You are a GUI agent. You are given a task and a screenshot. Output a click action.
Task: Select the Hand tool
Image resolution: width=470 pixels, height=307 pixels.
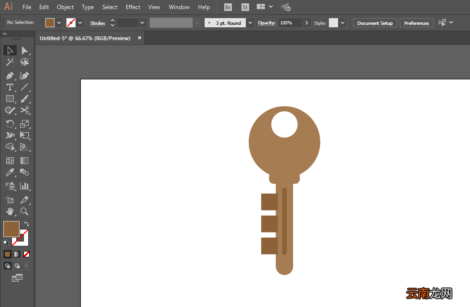point(10,211)
